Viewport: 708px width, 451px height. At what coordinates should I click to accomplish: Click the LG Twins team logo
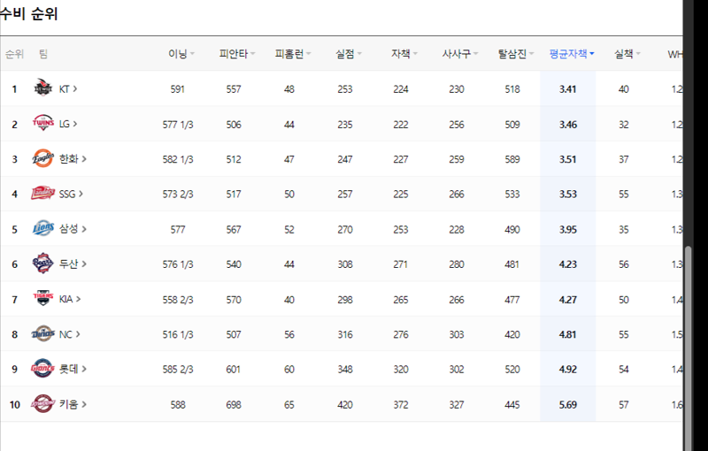tap(43, 123)
